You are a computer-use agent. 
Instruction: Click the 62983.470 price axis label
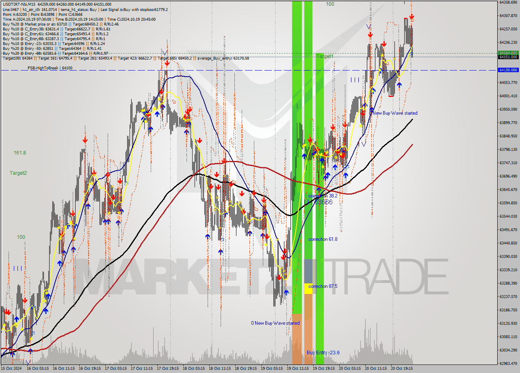[508, 363]
